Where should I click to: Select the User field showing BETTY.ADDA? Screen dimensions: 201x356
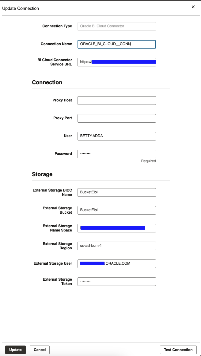pos(116,136)
